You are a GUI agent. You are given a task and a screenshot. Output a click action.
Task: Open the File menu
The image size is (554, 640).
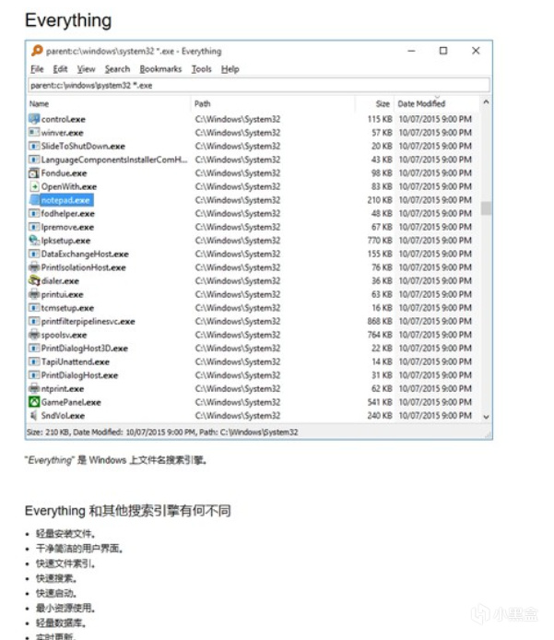(37, 69)
